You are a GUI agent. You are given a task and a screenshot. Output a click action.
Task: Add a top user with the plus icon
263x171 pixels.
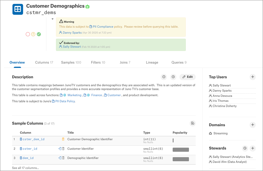tap(252, 77)
